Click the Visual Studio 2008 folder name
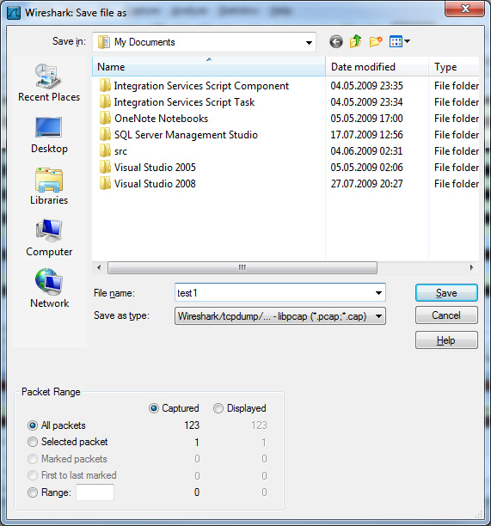Image resolution: width=491 pixels, height=526 pixels. point(155,184)
